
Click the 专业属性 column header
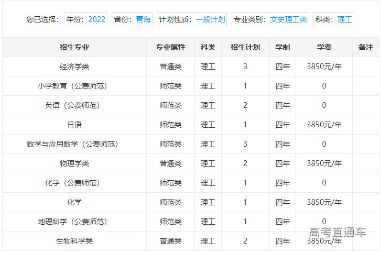[170, 47]
